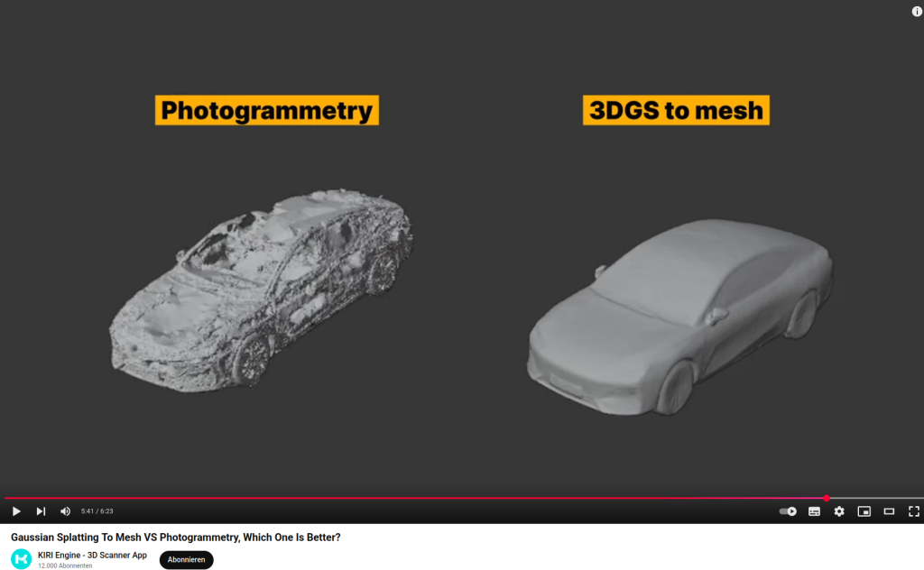Turn on subtitles with the captions icon
924x570 pixels.
[x=814, y=511]
